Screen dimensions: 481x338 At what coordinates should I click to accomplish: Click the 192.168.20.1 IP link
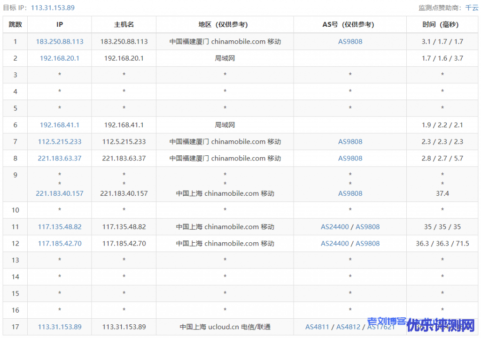(x=60, y=58)
